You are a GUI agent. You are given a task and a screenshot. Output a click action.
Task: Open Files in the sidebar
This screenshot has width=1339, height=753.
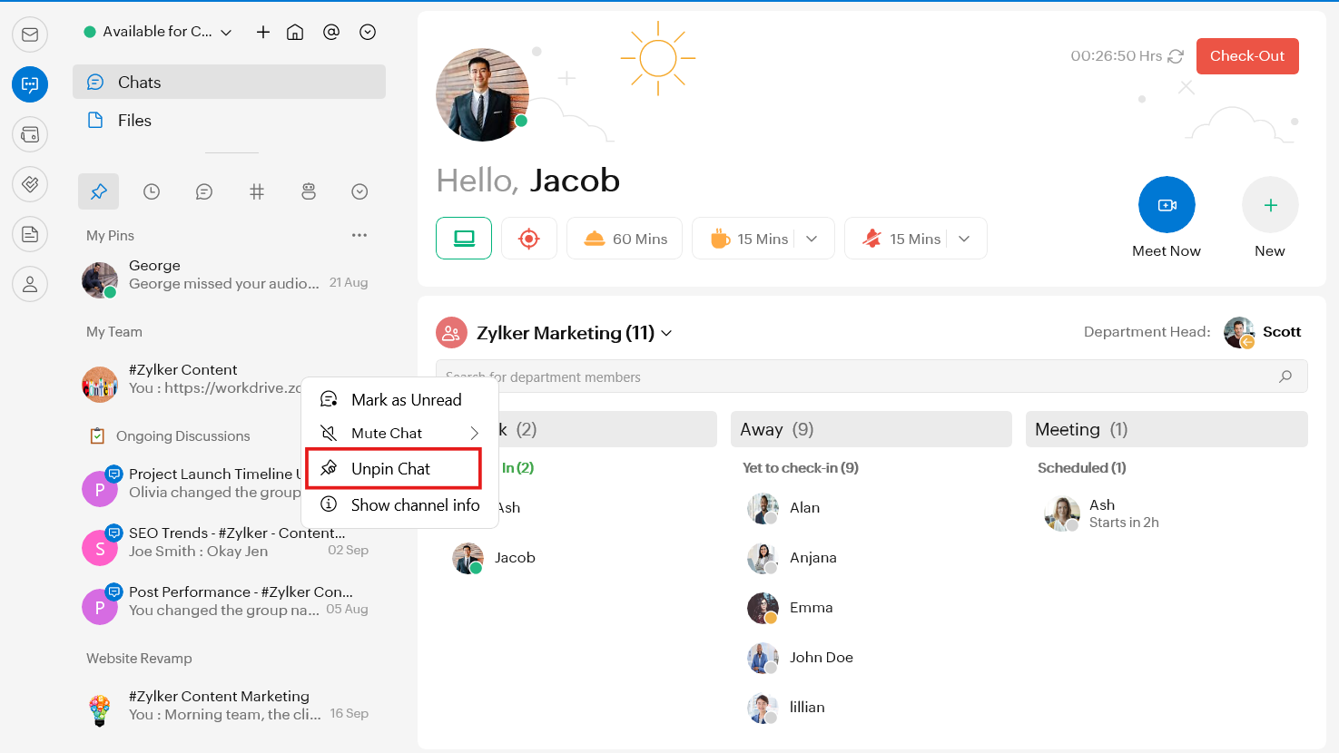pos(134,121)
